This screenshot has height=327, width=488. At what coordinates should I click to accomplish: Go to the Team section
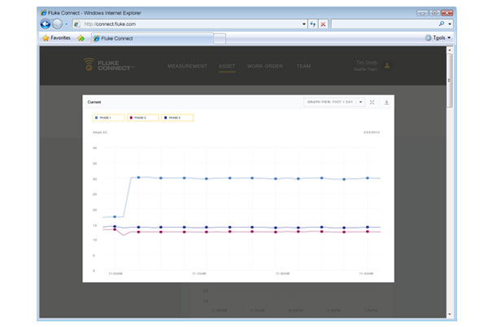tap(303, 66)
